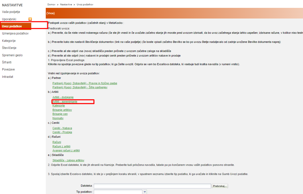This screenshot has height=194, width=303.
Task: Open Partnerji - Pravne in fizične osebe template
Action: [85, 83]
